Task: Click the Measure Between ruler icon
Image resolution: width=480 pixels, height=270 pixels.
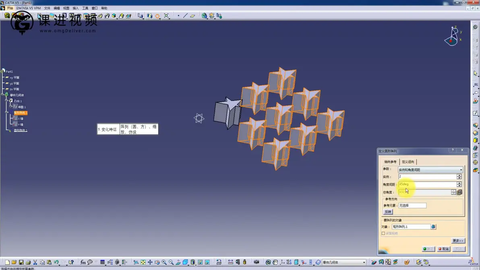Action: click(230, 262)
